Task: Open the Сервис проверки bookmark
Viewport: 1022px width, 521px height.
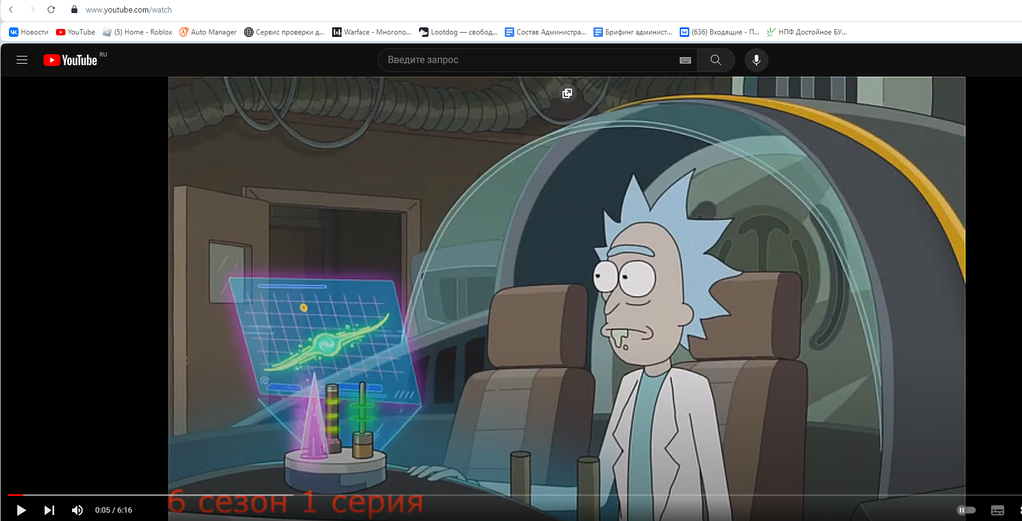Action: (285, 32)
